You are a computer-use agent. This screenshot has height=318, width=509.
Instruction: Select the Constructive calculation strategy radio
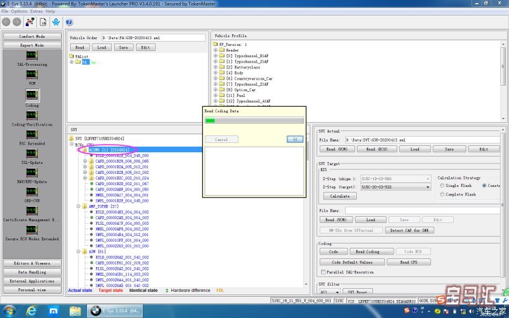pos(484,186)
